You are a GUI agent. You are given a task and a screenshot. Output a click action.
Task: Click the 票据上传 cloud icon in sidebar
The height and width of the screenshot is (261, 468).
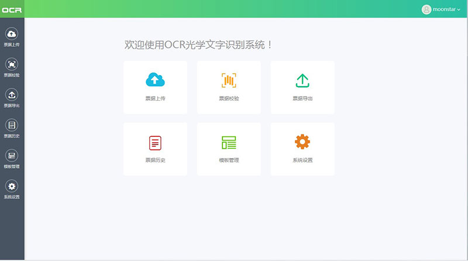[x=12, y=34]
